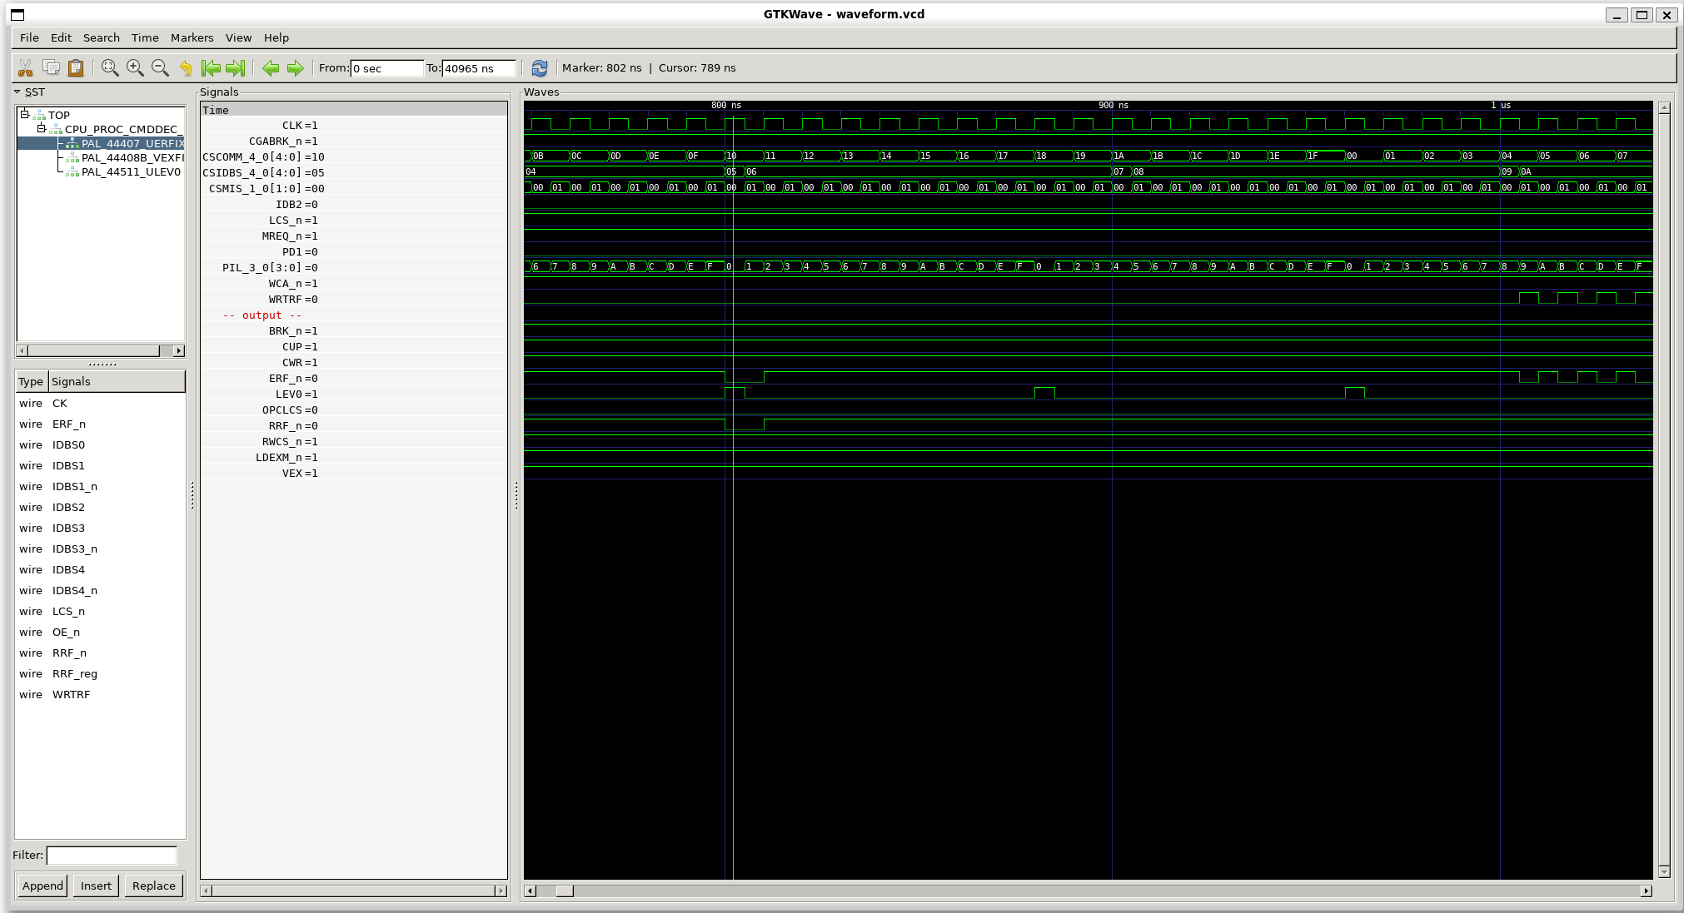Viewport: 1684px width, 913px height.
Task: Click the waveform scrollbar right arrow
Action: (1646, 891)
